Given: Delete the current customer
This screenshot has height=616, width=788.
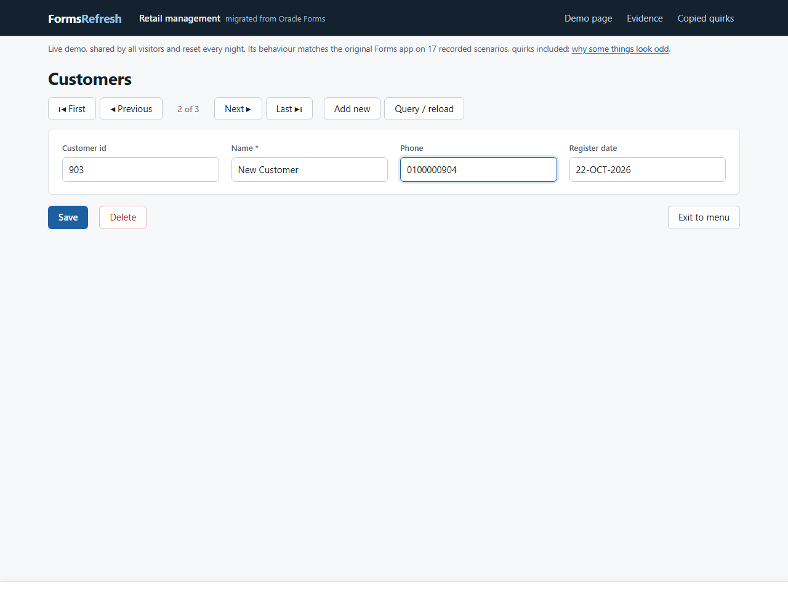Looking at the screenshot, I should point(123,217).
